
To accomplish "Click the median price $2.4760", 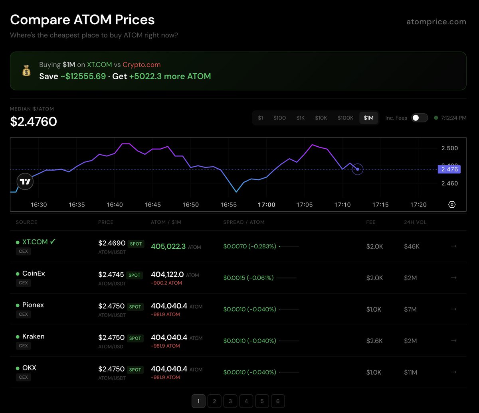I will (x=34, y=121).
